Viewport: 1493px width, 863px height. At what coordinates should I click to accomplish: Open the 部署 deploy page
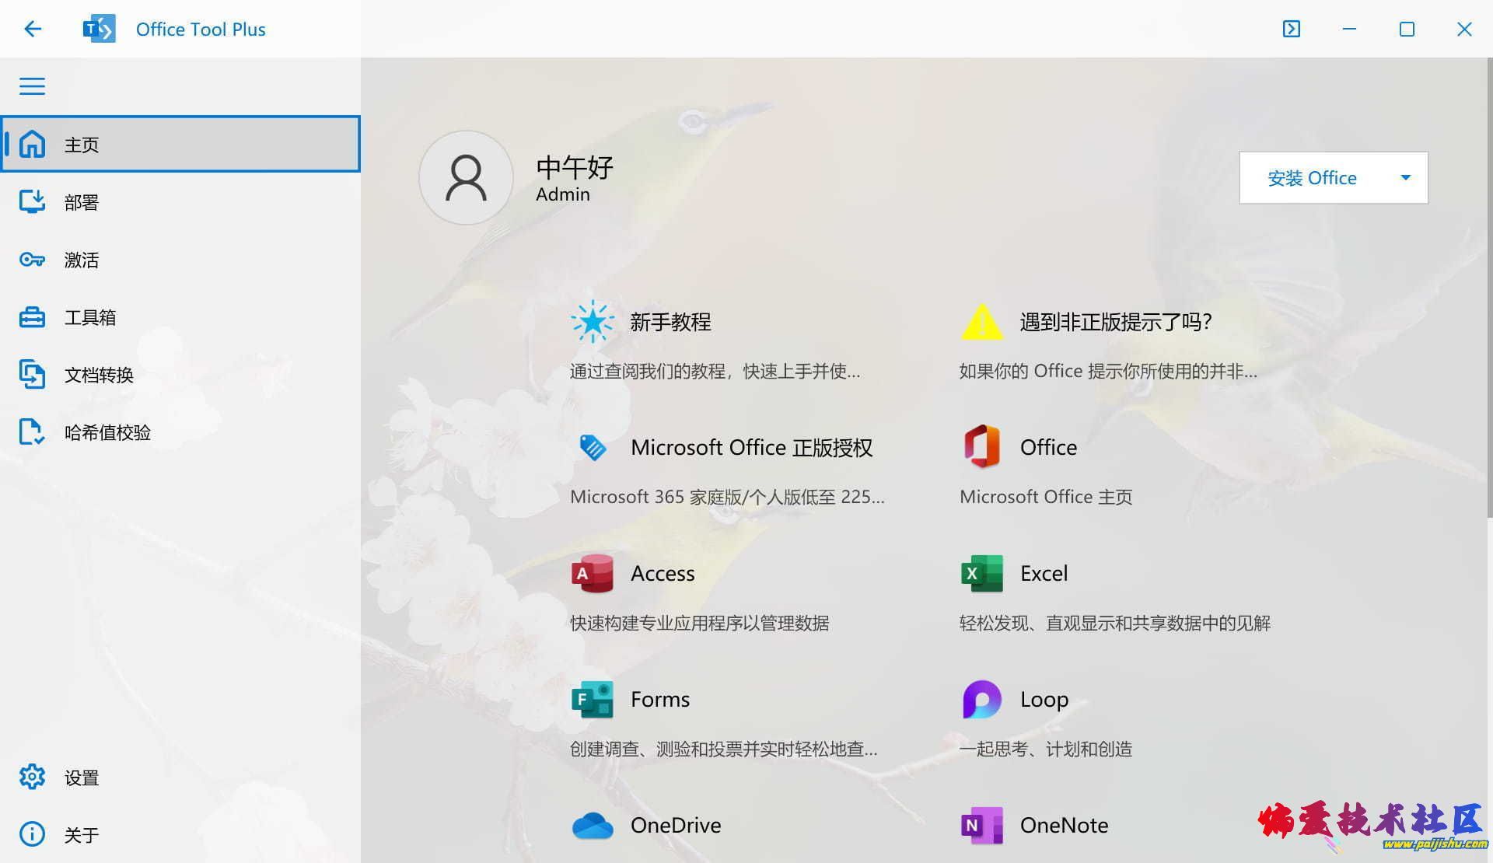coord(180,202)
